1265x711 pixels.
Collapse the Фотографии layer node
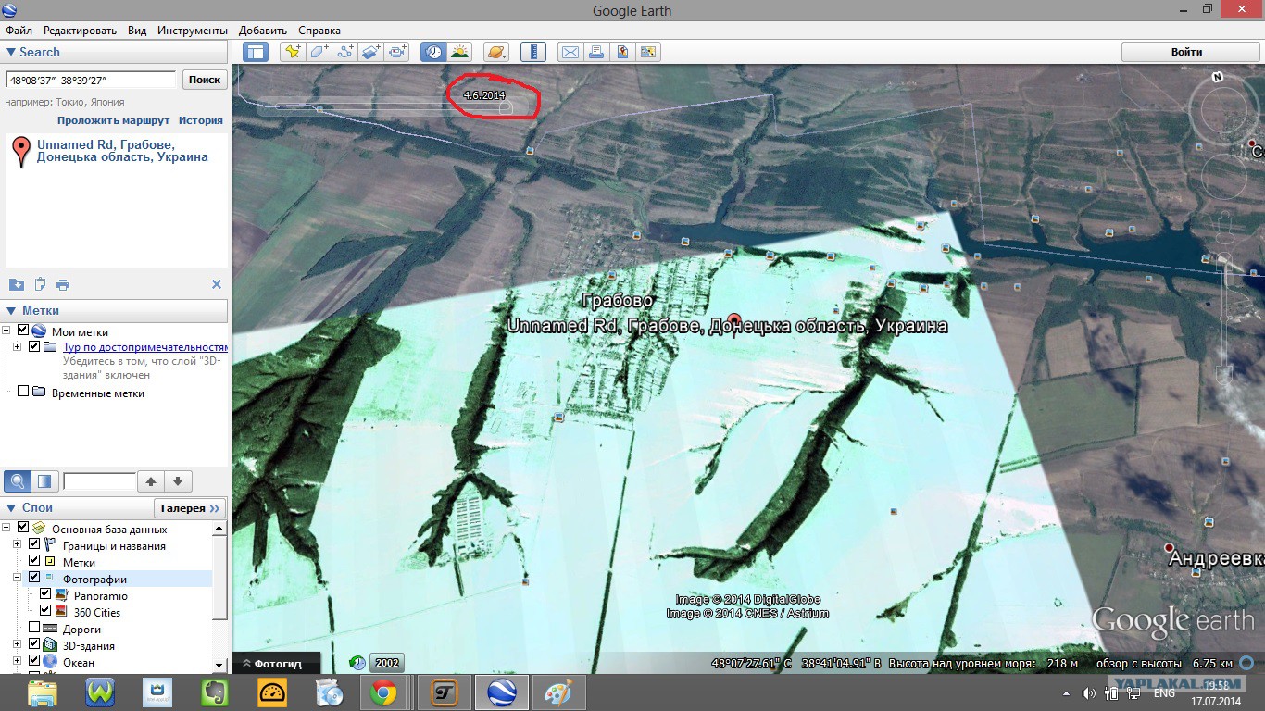click(18, 579)
